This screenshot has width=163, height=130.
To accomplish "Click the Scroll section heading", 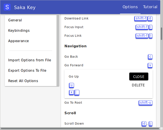I will click(70, 113).
